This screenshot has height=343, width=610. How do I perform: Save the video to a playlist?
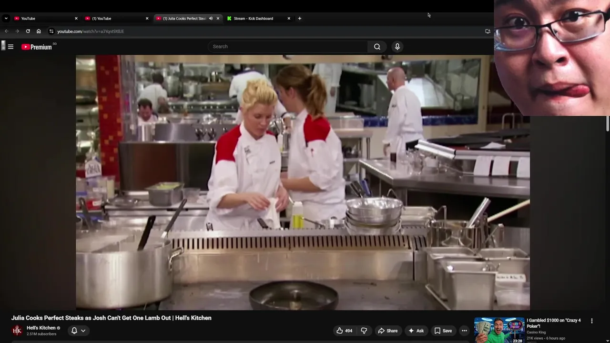(443, 331)
